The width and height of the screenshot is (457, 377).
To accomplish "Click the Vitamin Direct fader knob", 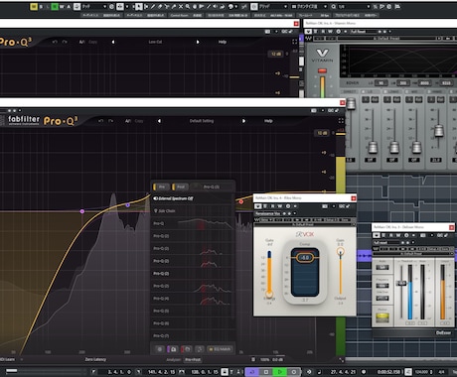I will click(351, 104).
